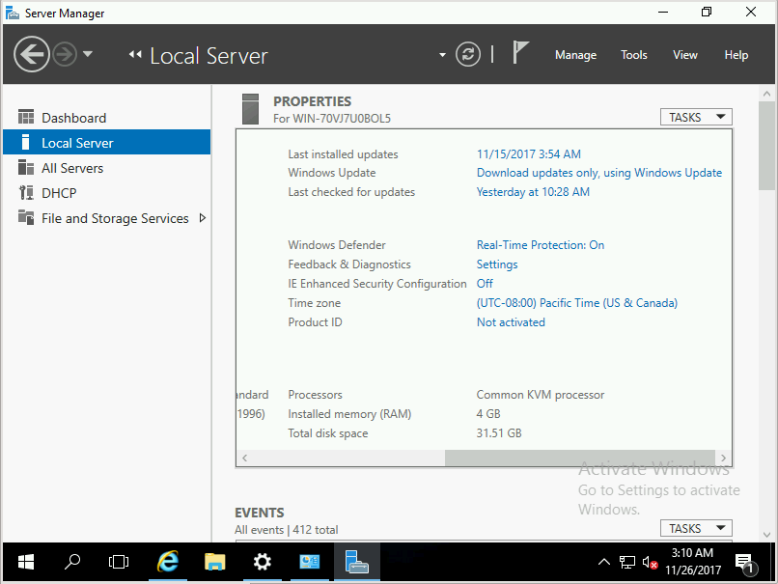Click the properties horizontal scrollbar thumb

click(x=579, y=458)
